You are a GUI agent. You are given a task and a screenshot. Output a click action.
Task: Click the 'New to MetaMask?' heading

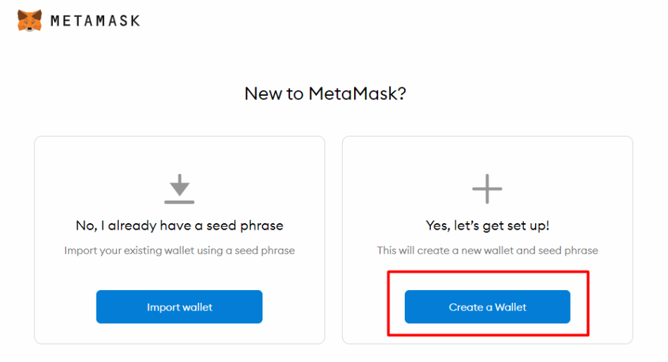(325, 94)
